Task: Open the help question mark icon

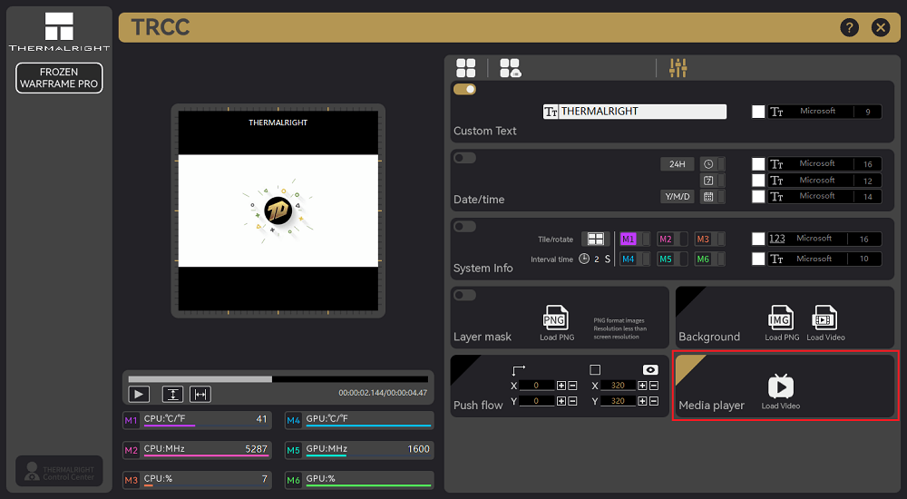Action: pyautogui.click(x=849, y=27)
